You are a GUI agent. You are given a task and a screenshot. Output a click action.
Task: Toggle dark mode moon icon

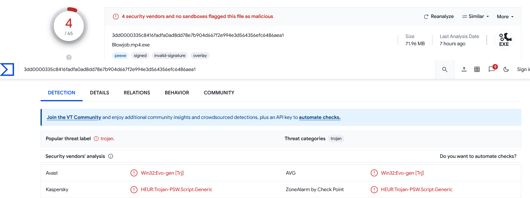pyautogui.click(x=506, y=69)
